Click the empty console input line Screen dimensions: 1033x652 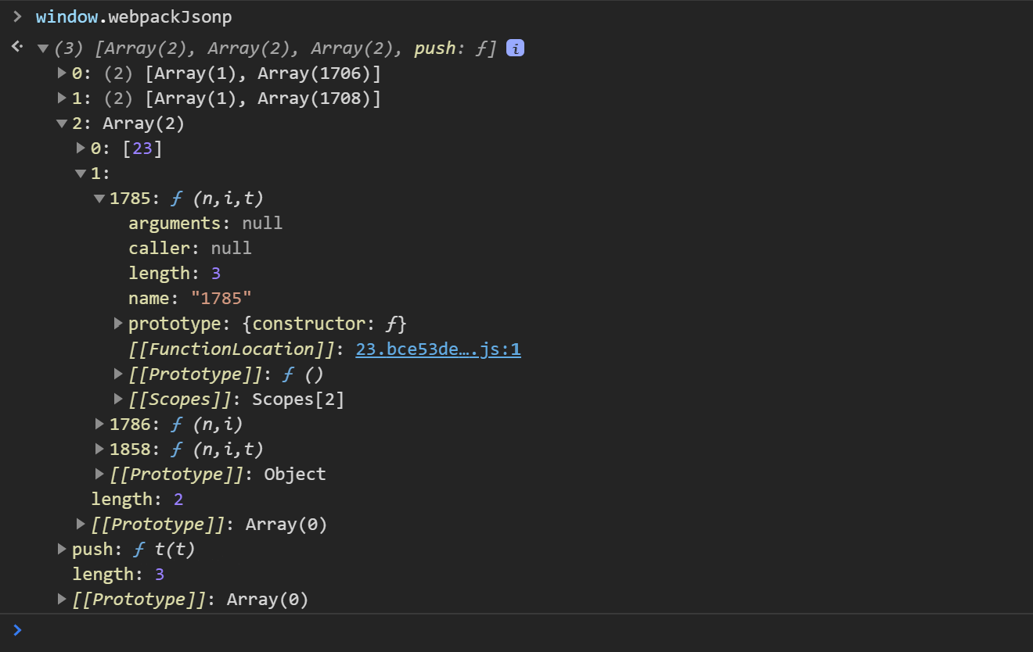coord(313,630)
